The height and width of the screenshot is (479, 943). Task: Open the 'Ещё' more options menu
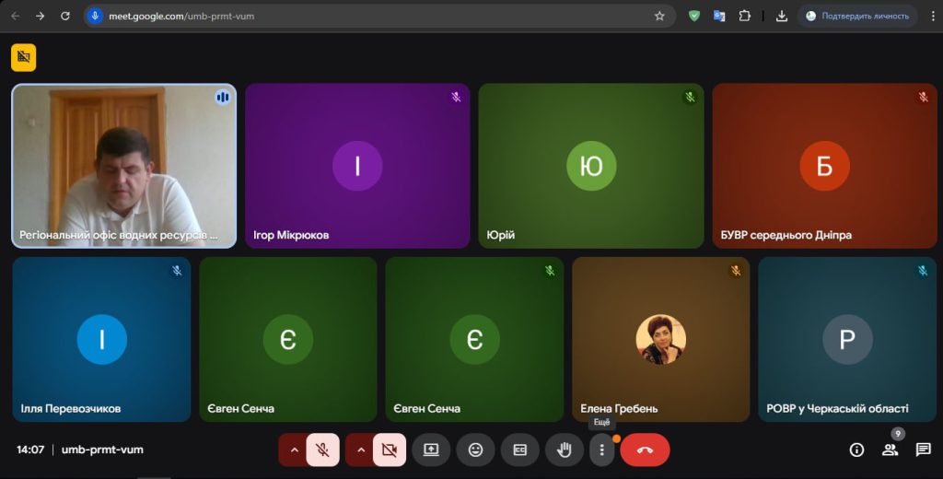(x=601, y=450)
